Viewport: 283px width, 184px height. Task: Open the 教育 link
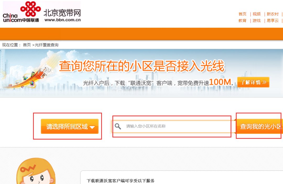click(242, 20)
